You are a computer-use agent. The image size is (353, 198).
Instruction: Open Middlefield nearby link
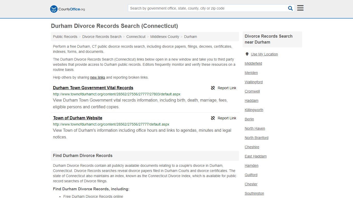pyautogui.click(x=253, y=63)
